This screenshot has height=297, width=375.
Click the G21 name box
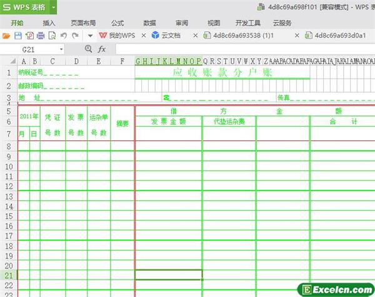[30, 49]
